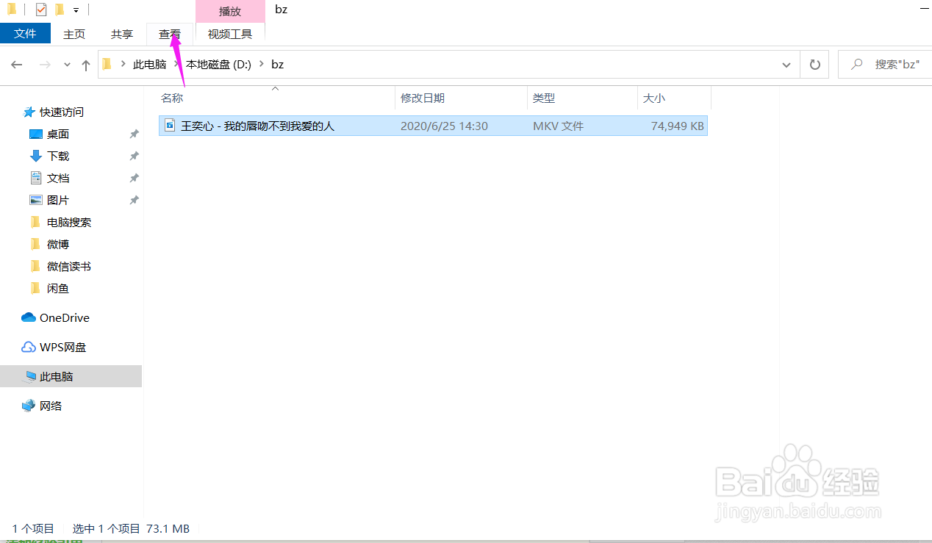
Task: Open the OneDrive entry in the sidebar
Action: tap(62, 317)
